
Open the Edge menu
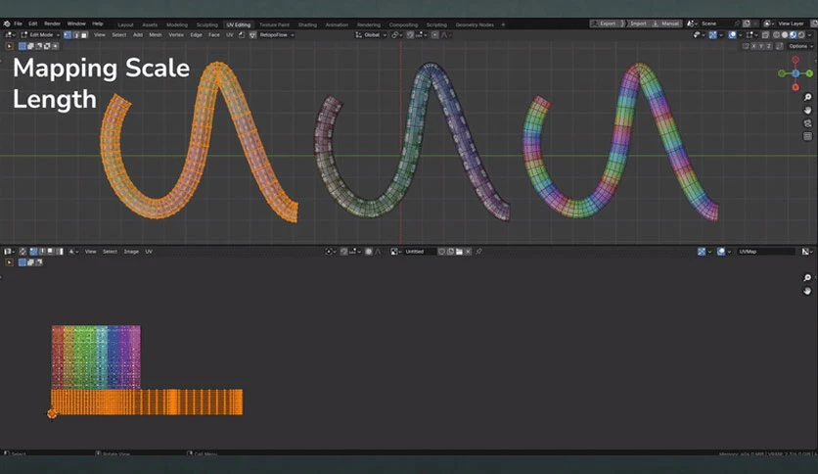(196, 35)
